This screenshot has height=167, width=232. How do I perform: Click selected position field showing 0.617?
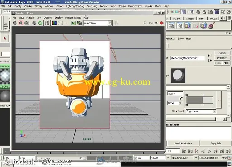[175, 94]
